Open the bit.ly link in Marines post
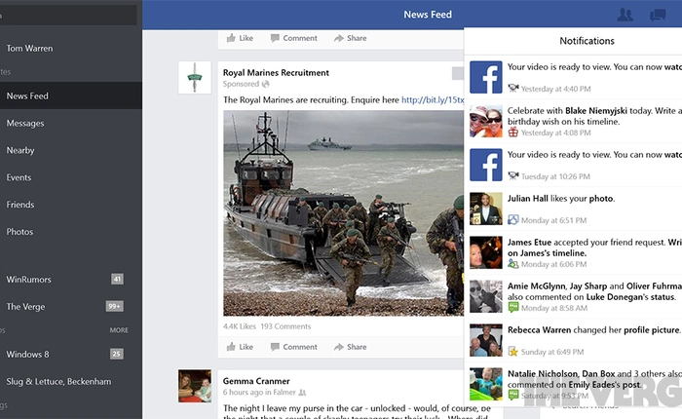 [433, 100]
